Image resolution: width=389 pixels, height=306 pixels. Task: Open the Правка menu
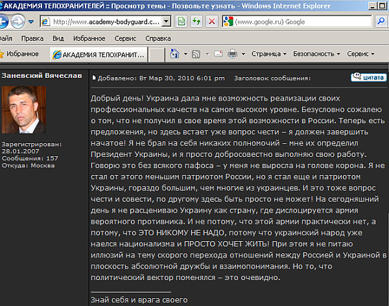[x=30, y=38]
